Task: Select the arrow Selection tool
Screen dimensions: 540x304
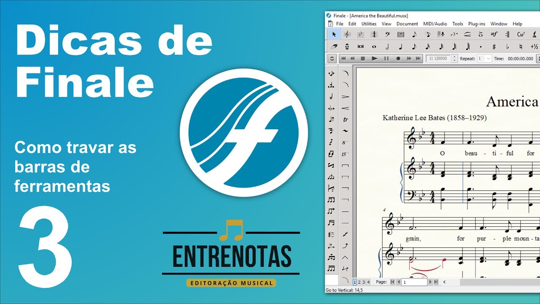Action: [334, 35]
